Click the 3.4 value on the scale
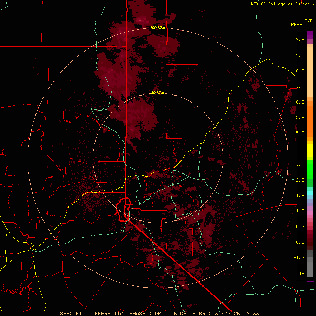This screenshot has height=316, width=316. pyautogui.click(x=300, y=164)
